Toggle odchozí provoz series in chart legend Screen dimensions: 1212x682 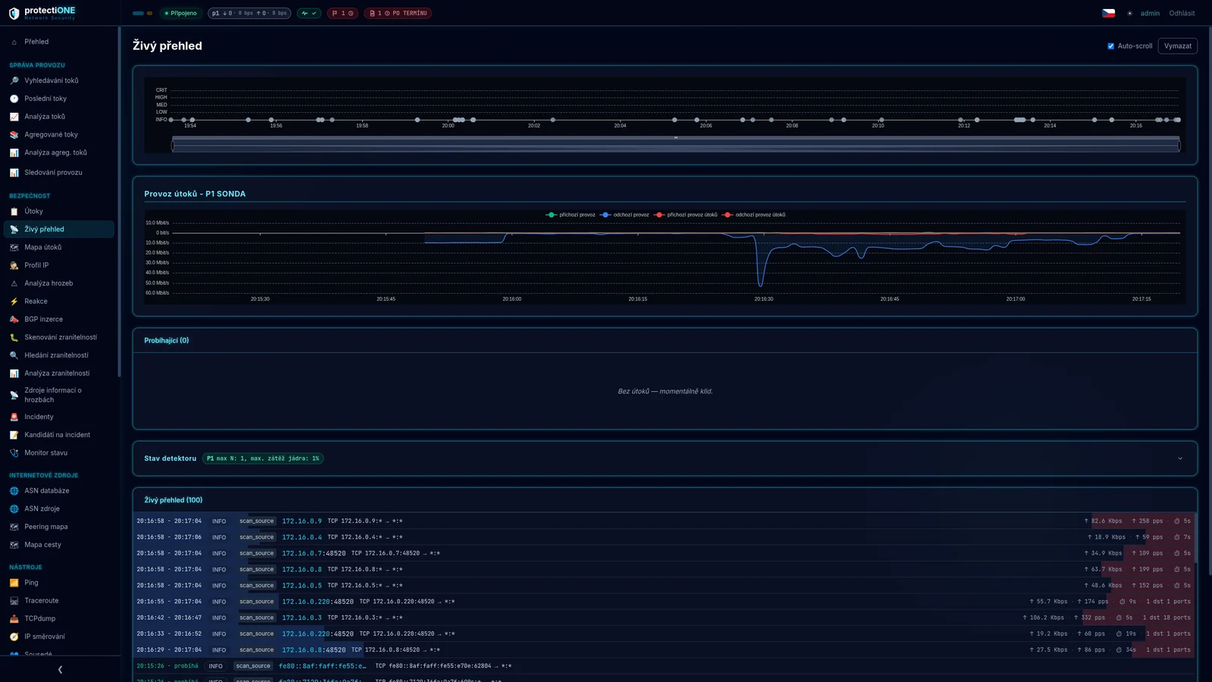pos(624,214)
